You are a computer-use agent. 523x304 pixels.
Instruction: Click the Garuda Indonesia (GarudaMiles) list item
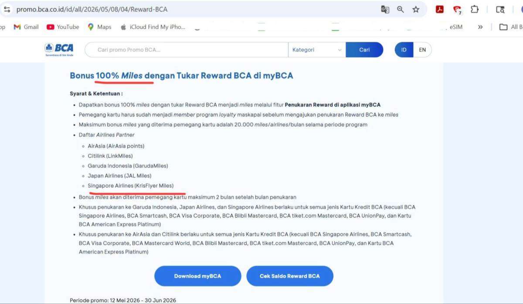(128, 166)
